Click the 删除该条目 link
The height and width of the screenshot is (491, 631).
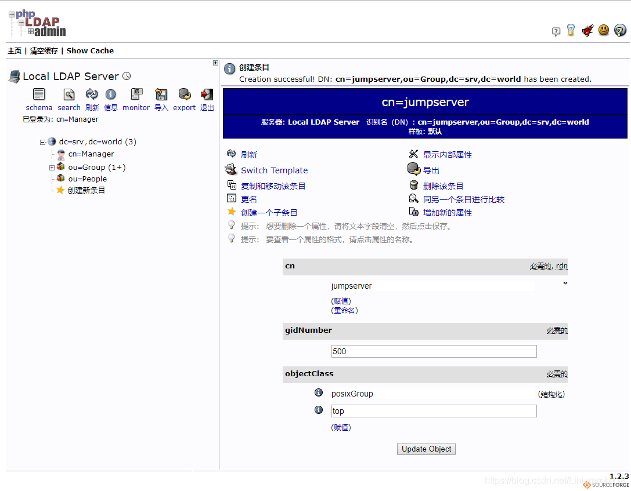coord(443,186)
